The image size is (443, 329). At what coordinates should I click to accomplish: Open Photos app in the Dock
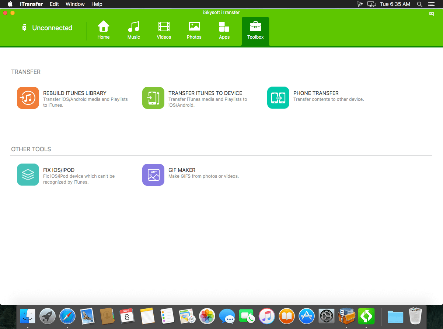[207, 316]
